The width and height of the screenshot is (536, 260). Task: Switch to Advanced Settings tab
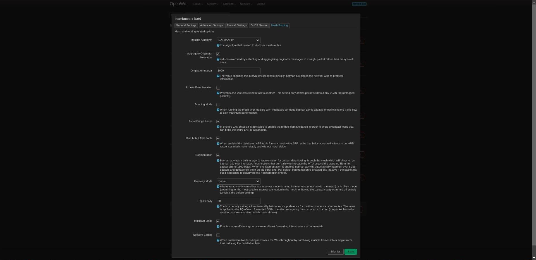point(211,25)
